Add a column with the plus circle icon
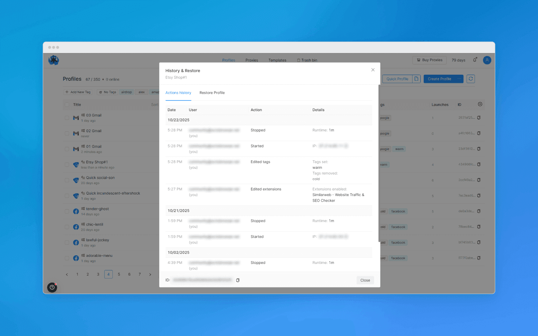 click(480, 104)
